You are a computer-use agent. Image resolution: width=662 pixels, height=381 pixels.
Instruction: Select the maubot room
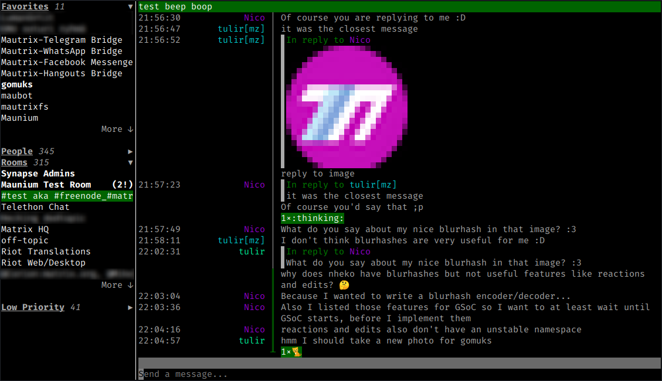17,96
